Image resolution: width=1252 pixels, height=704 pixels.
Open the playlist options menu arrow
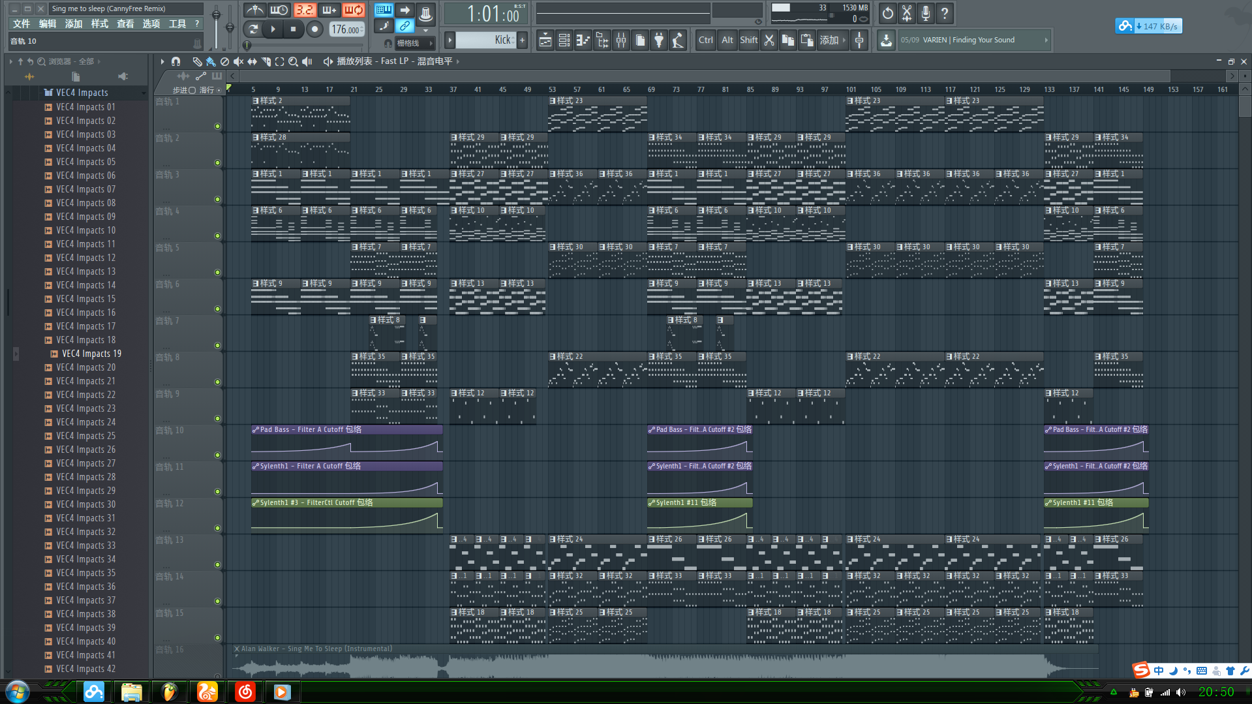(162, 61)
